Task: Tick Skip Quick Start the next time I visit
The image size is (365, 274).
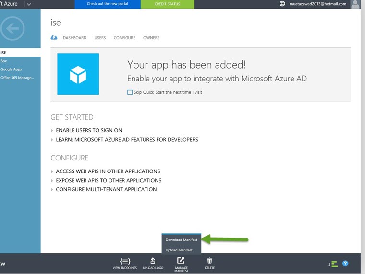Action: coord(130,92)
